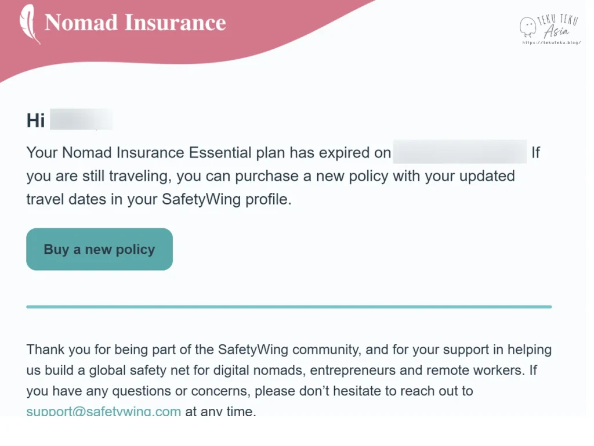Open the support@safetywing.com email link
The width and height of the screenshot is (594, 446).
[x=104, y=412]
